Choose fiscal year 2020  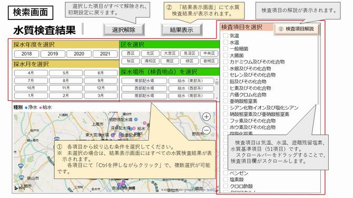tap(79, 54)
